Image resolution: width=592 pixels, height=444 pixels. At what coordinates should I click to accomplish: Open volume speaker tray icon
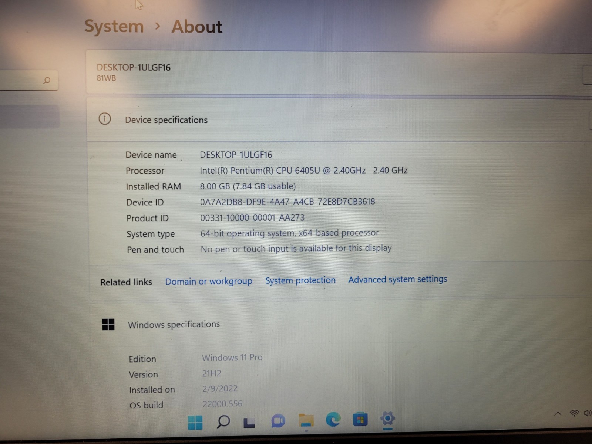click(588, 413)
